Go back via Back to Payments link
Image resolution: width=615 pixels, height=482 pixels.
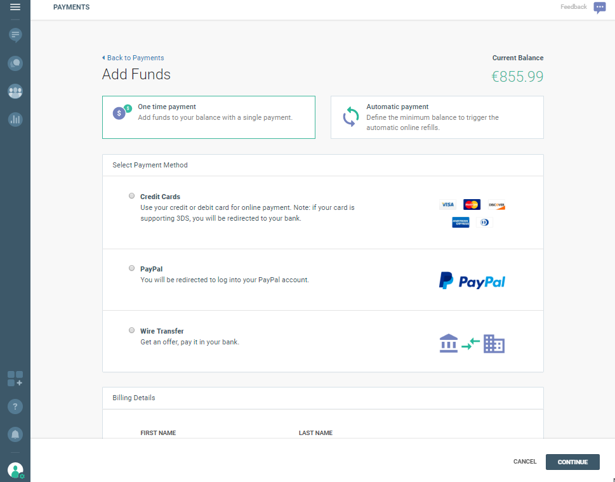(x=133, y=58)
